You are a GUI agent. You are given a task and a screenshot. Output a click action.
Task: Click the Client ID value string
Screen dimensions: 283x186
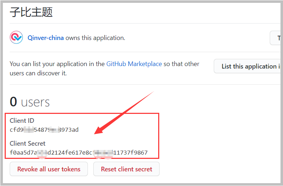coord(44,130)
